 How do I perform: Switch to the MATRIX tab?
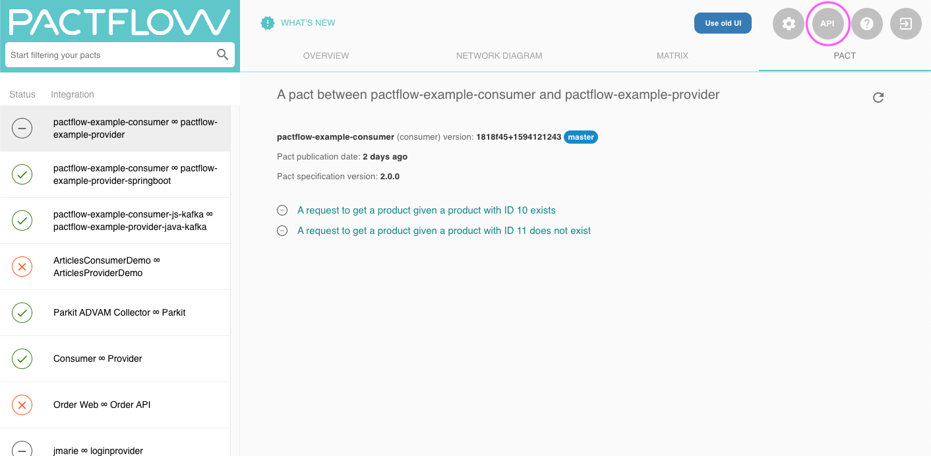[x=672, y=55]
